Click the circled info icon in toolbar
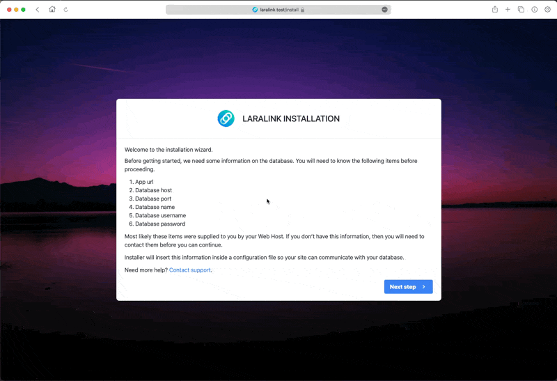557x381 pixels. coord(535,10)
